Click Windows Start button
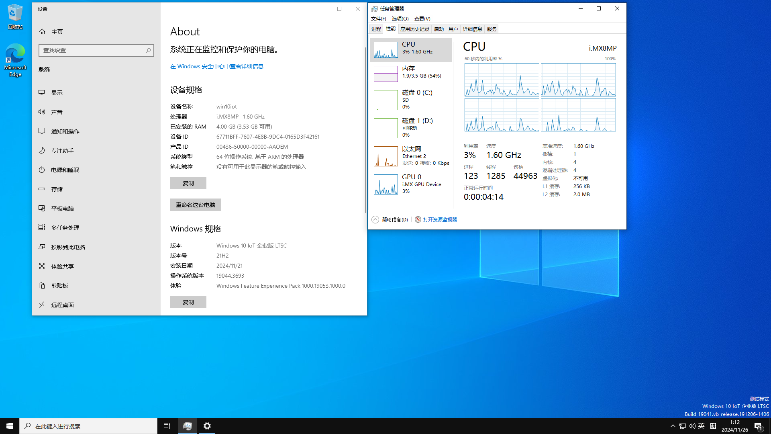This screenshot has width=771, height=434. 10,426
